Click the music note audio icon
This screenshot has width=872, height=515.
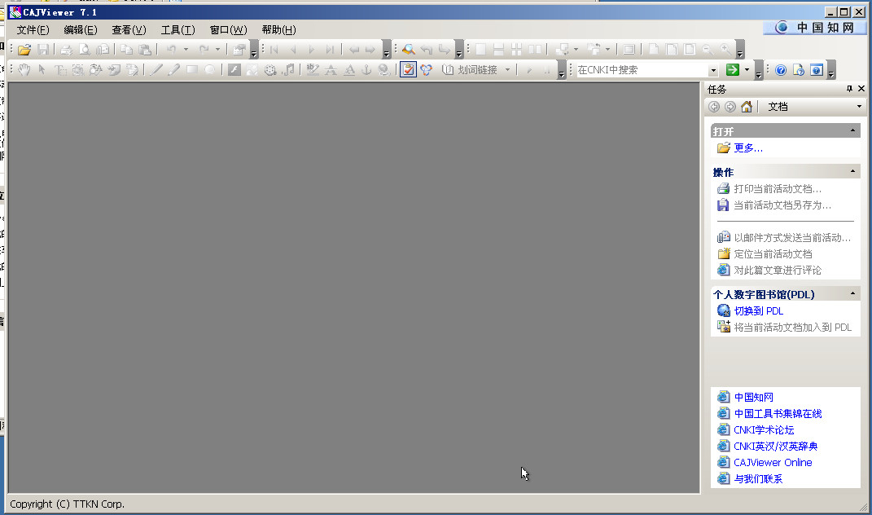(x=288, y=69)
